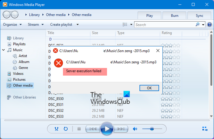Sort list by Rating column header

click(x=171, y=33)
